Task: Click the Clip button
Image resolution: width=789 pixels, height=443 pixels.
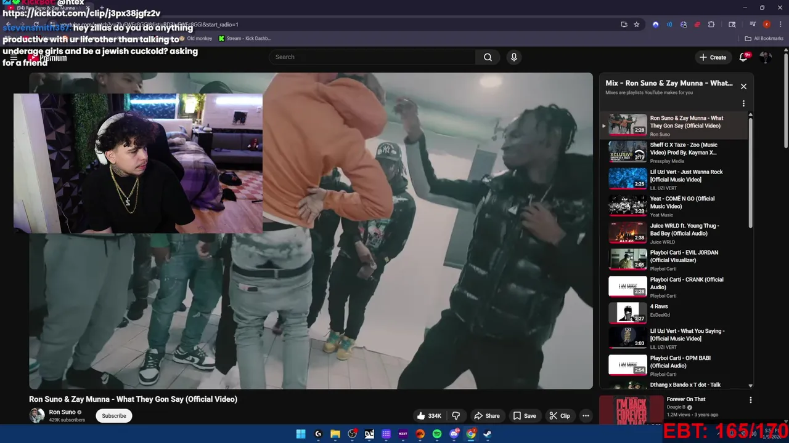Action: coord(560,416)
